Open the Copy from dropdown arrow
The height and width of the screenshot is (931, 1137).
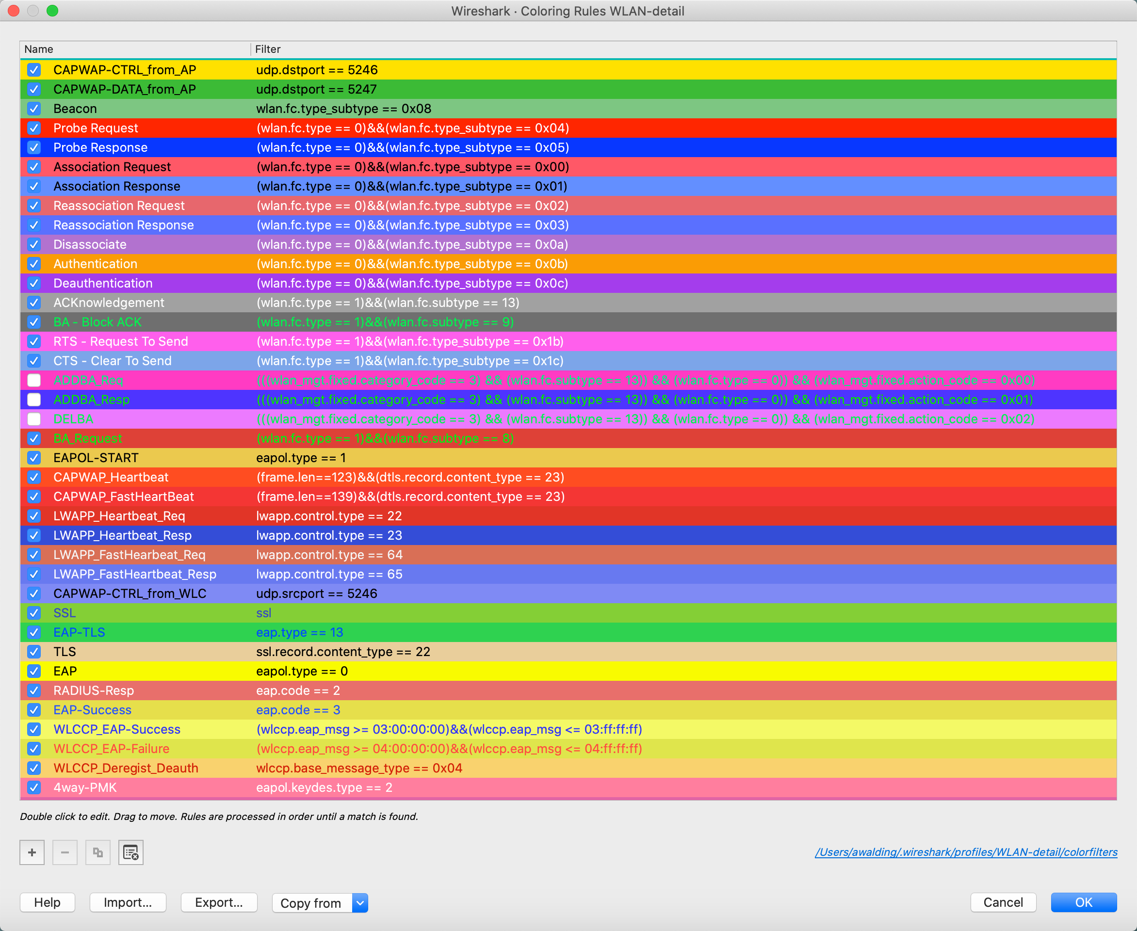tap(360, 902)
